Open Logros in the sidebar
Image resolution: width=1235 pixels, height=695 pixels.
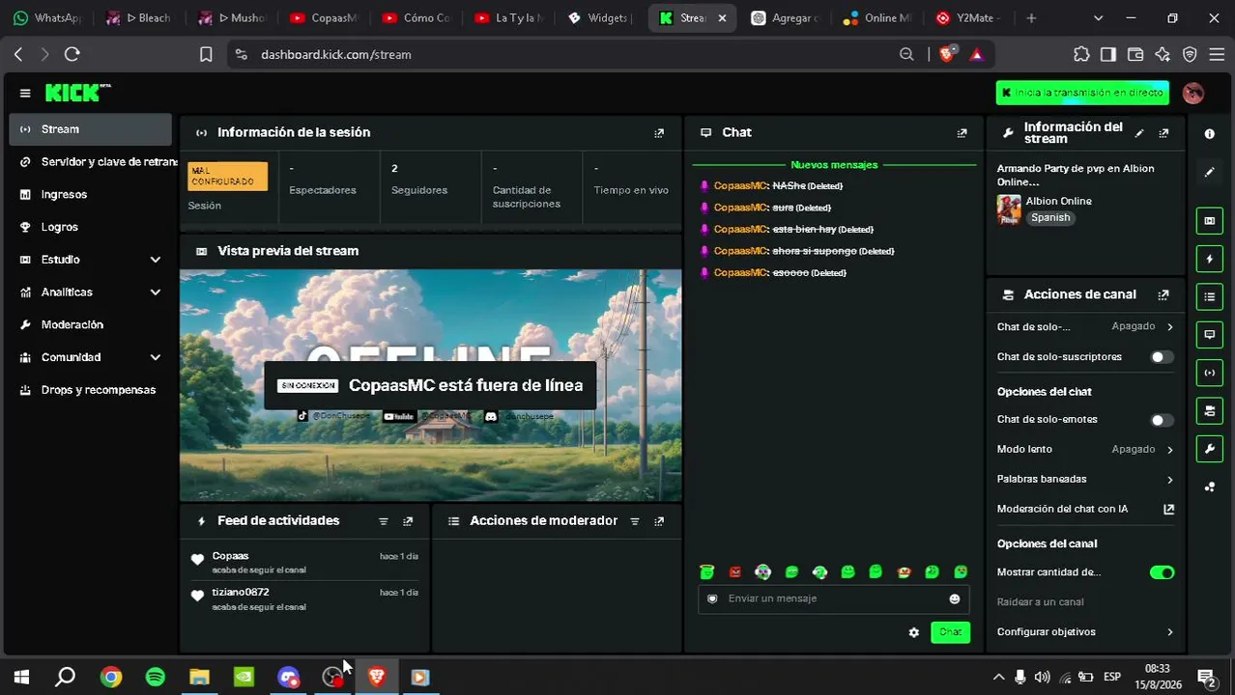pos(91,227)
